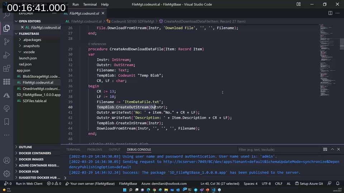344x193 pixels.
Task: Click the editor vertical scrollbar thumb
Action: 342,44
